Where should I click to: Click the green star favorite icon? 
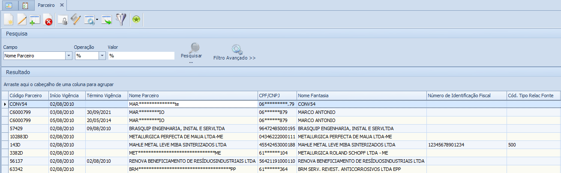pos(136,20)
